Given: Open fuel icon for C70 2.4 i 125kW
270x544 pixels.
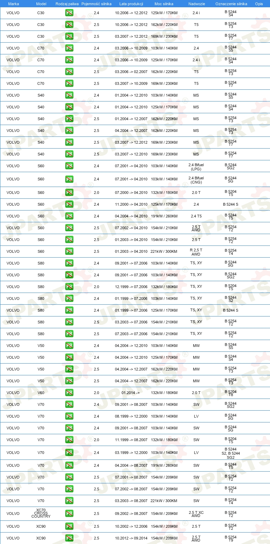Looking at the screenshot, I should pos(69,60).
